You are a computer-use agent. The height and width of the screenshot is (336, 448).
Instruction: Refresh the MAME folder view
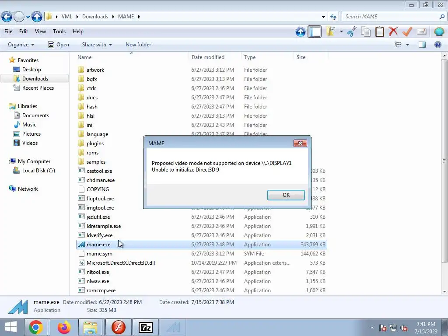[x=333, y=17]
